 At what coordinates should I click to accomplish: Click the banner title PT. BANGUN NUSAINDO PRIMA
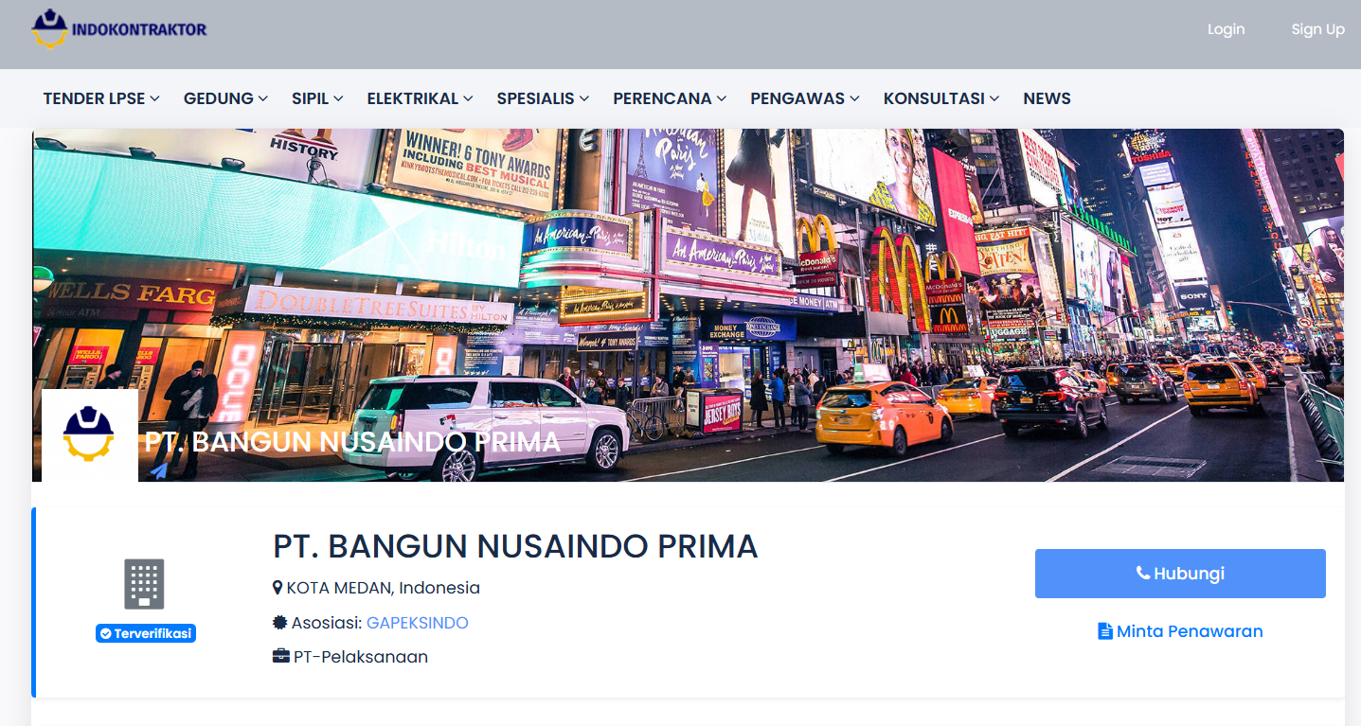click(352, 442)
